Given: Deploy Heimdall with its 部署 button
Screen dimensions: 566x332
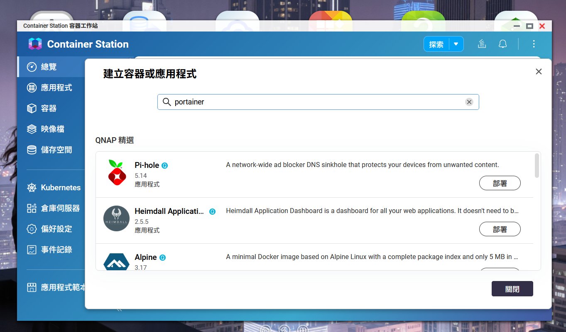Looking at the screenshot, I should [500, 229].
